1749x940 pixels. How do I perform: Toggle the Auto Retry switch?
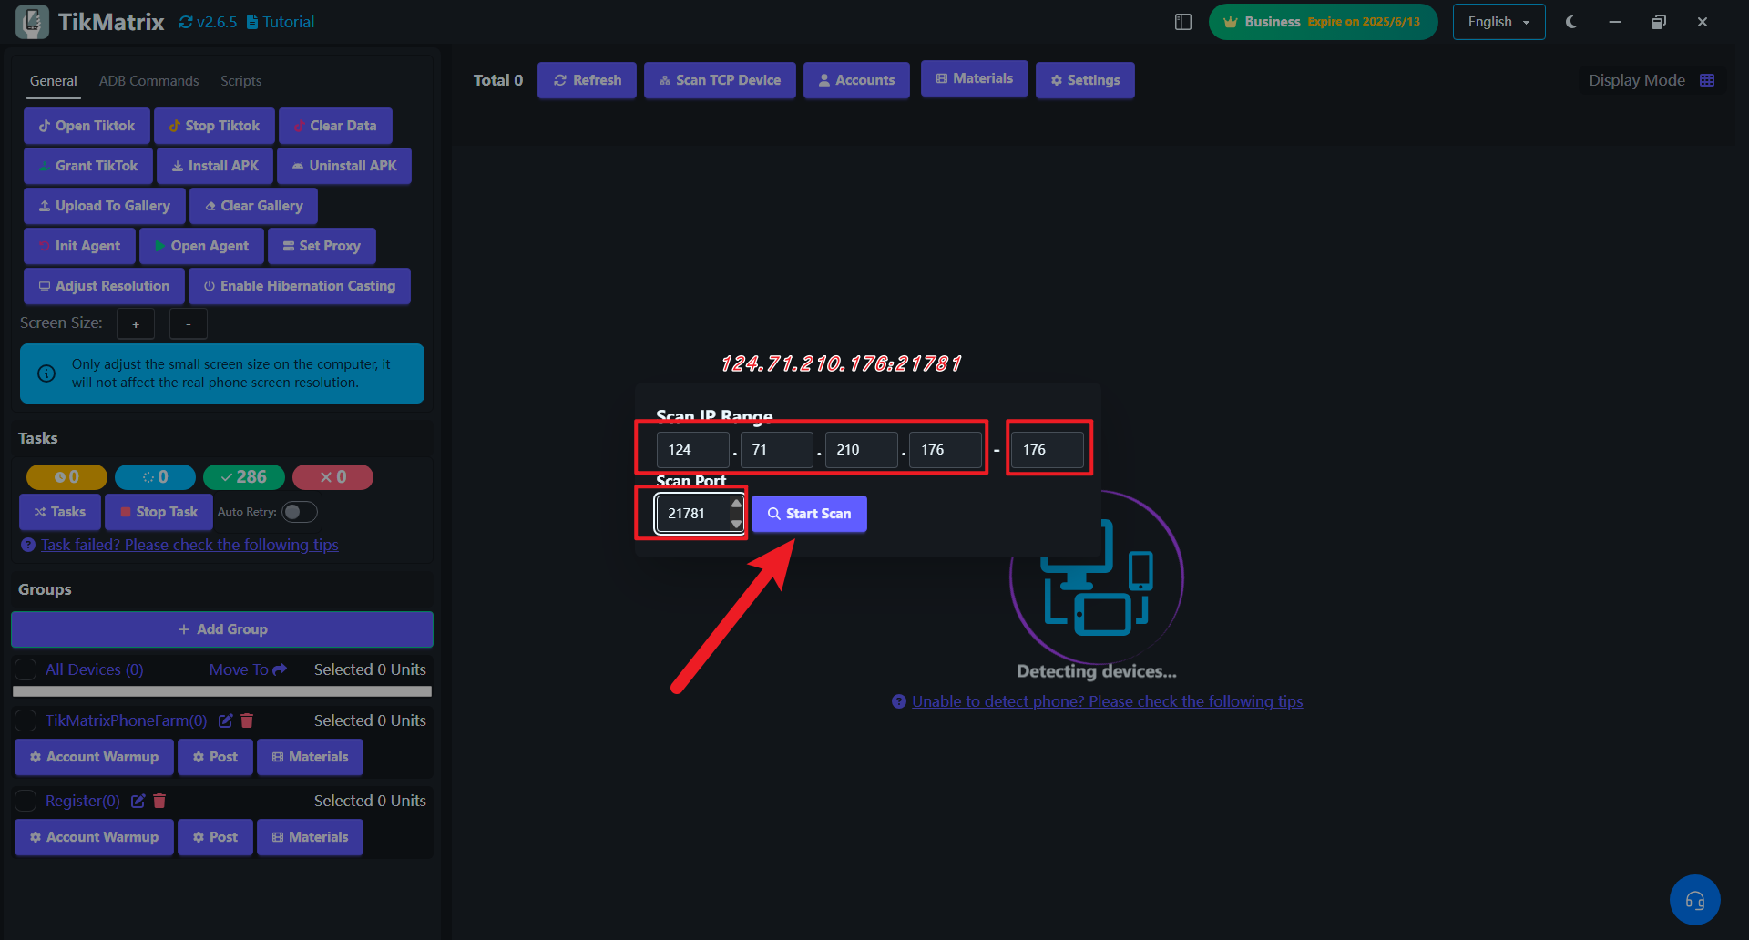click(300, 512)
